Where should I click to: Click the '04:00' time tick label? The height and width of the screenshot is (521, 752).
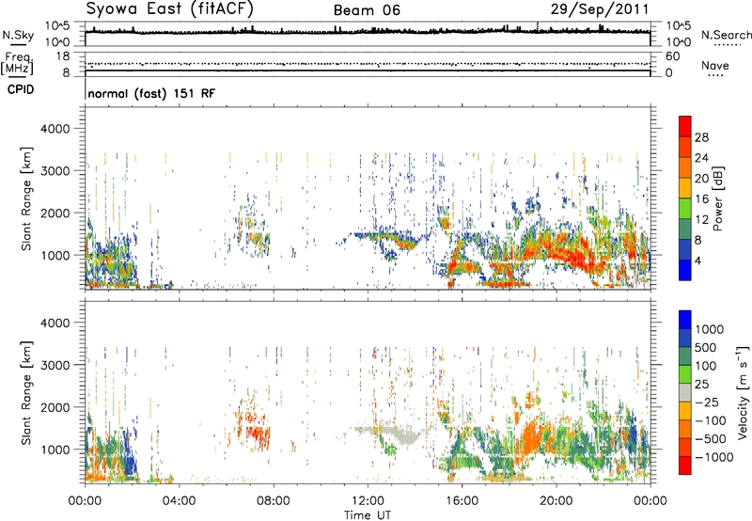click(179, 501)
